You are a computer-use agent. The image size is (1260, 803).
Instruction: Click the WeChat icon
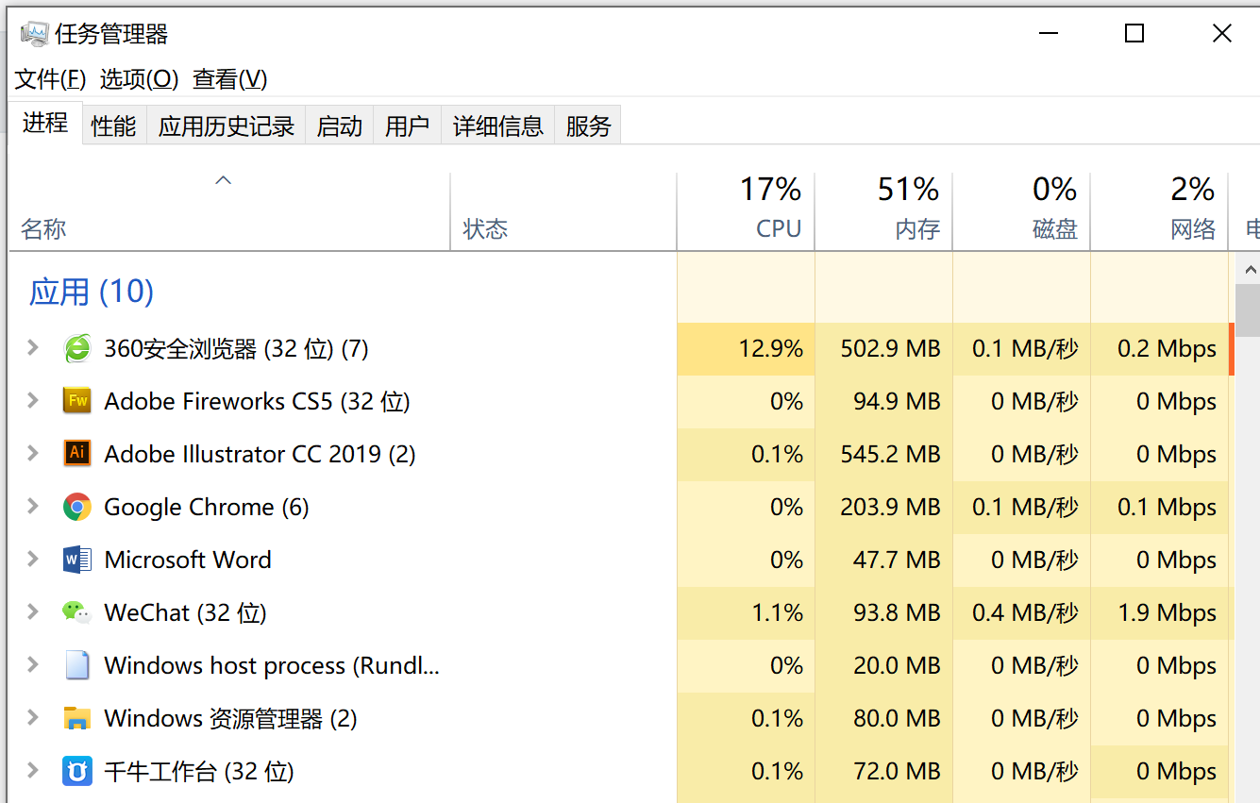point(77,612)
